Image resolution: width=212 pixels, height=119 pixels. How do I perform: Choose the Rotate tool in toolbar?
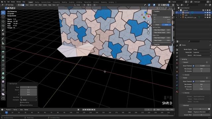3,26
